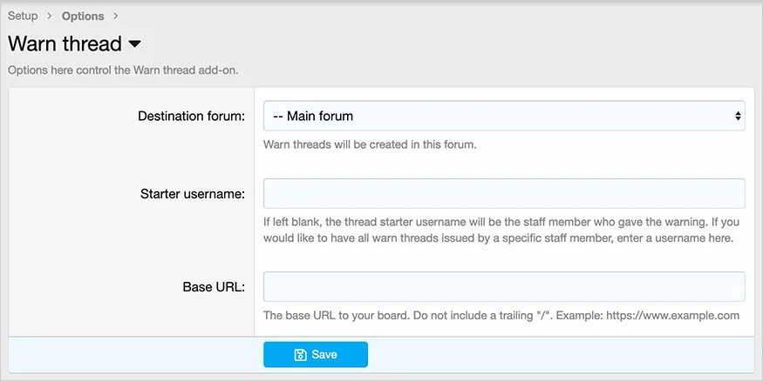Go to the Setup breadcrumb
This screenshot has width=763, height=381.
pyautogui.click(x=23, y=16)
